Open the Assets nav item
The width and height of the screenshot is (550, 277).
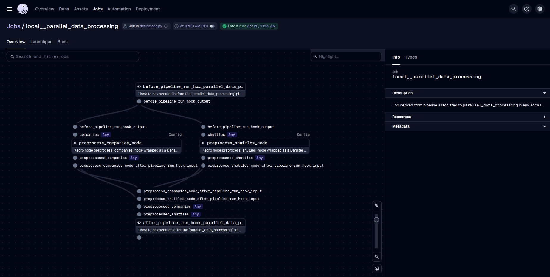coord(81,9)
